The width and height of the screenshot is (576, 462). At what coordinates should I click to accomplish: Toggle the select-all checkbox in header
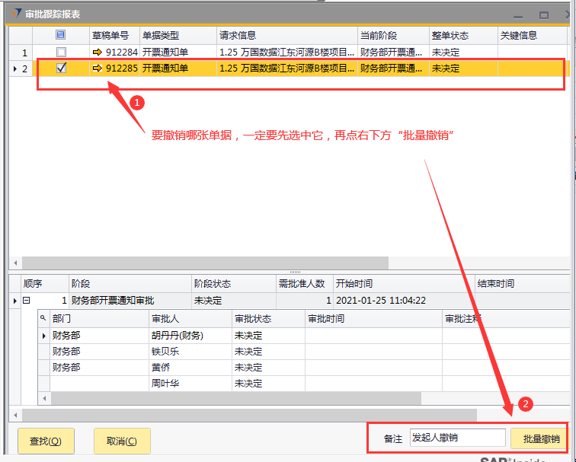point(61,35)
